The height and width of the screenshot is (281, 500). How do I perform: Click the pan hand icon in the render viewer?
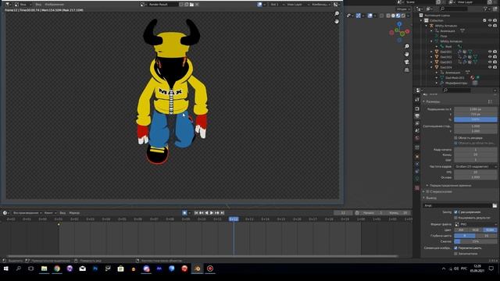click(x=337, y=21)
